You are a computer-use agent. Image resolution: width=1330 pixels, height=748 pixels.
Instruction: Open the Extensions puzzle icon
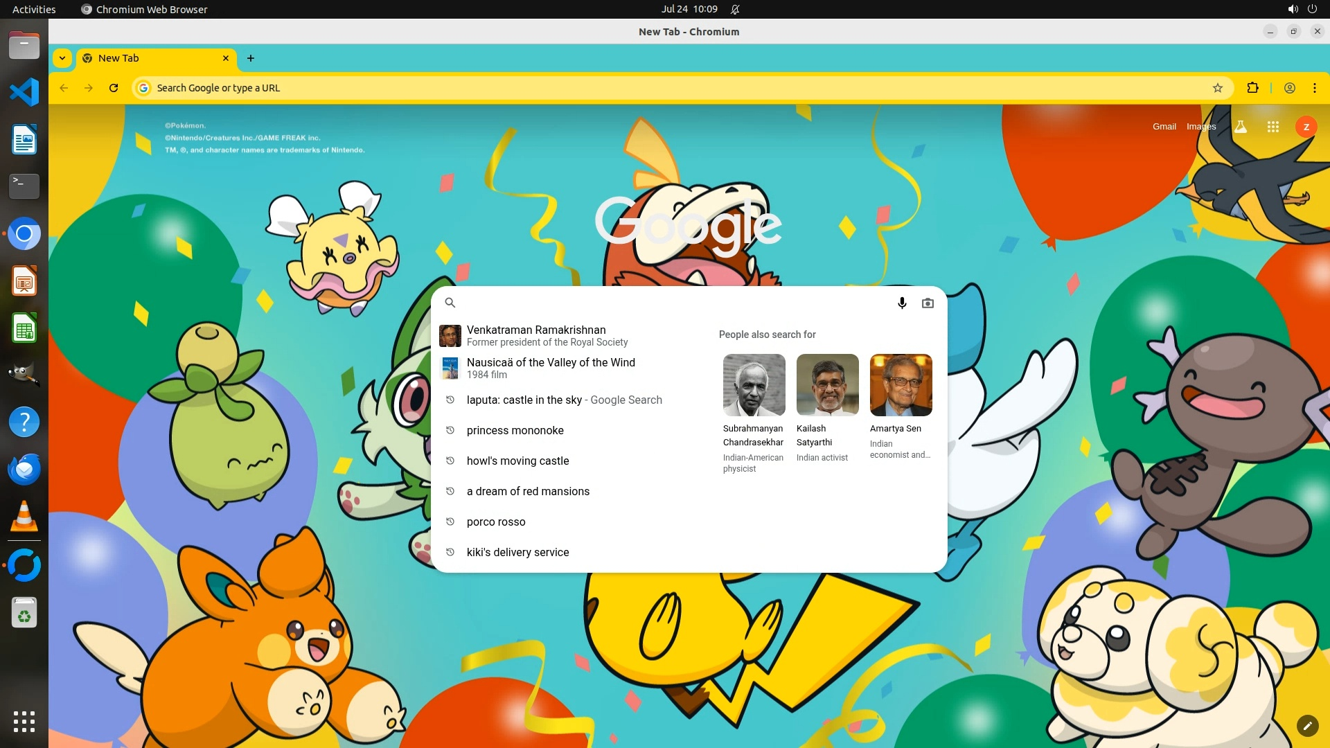coord(1252,88)
